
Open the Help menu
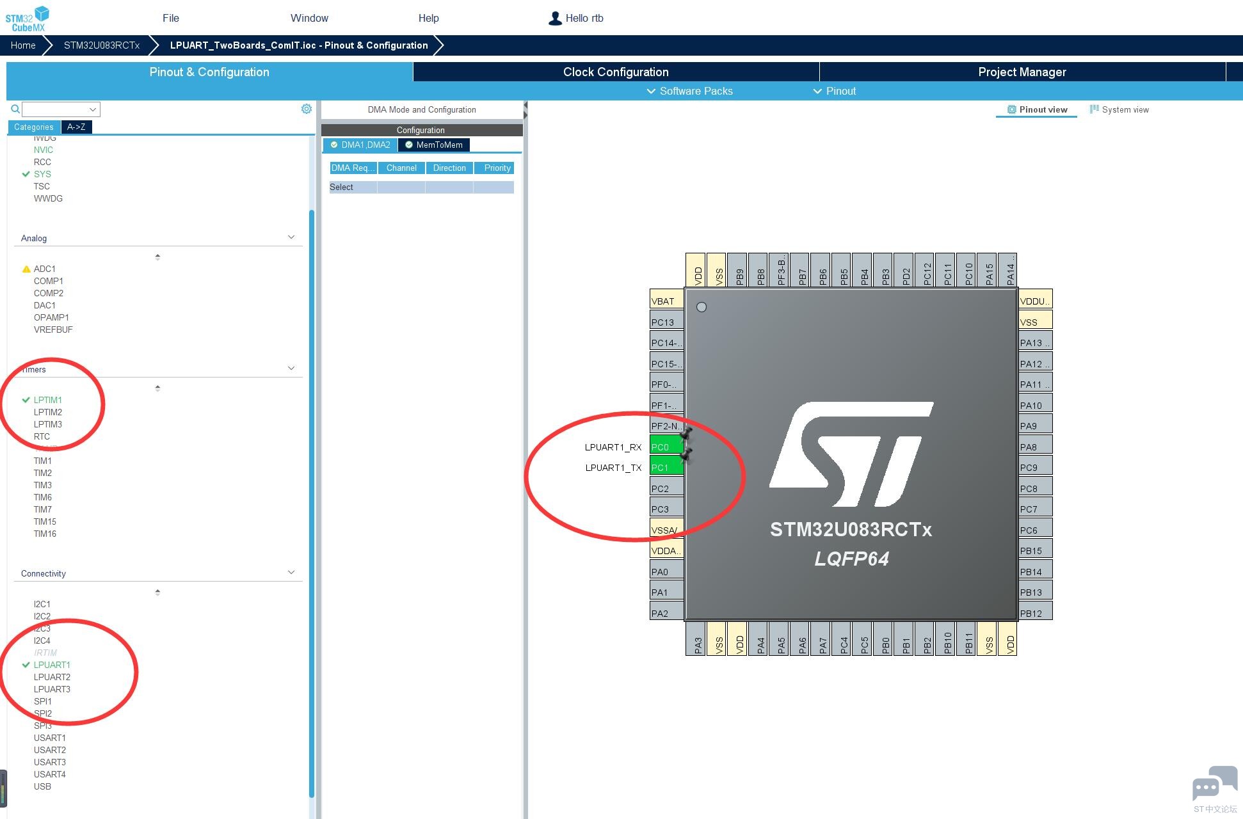(x=428, y=18)
